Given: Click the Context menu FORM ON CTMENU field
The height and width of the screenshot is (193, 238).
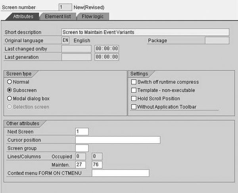Looking at the screenshot, I should point(120,173).
